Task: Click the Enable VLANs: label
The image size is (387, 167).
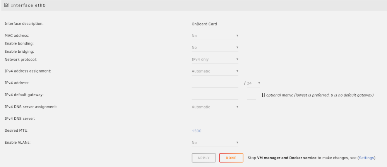Action: tap(17, 143)
